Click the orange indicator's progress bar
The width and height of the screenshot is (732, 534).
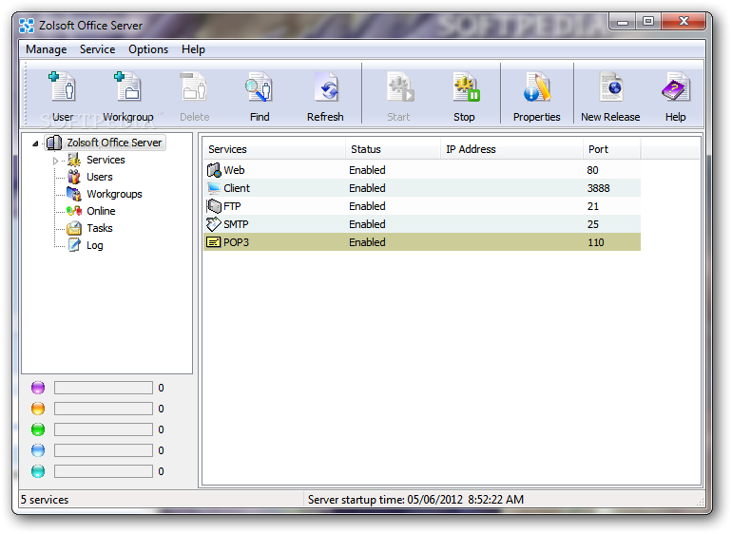tap(104, 409)
